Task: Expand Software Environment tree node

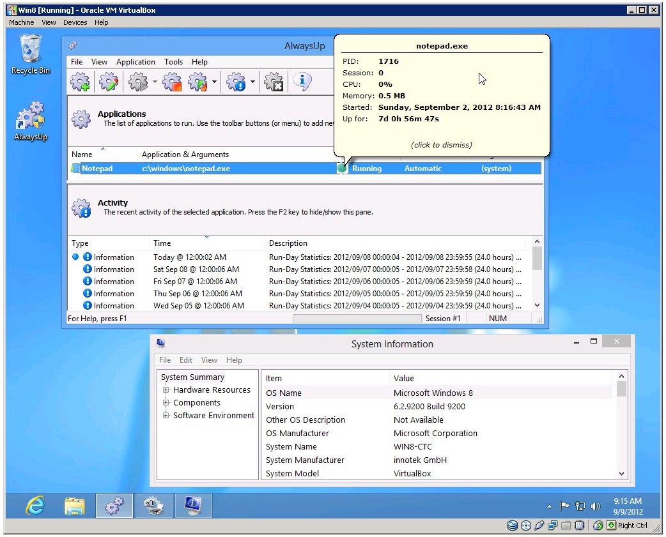Action: pos(166,415)
